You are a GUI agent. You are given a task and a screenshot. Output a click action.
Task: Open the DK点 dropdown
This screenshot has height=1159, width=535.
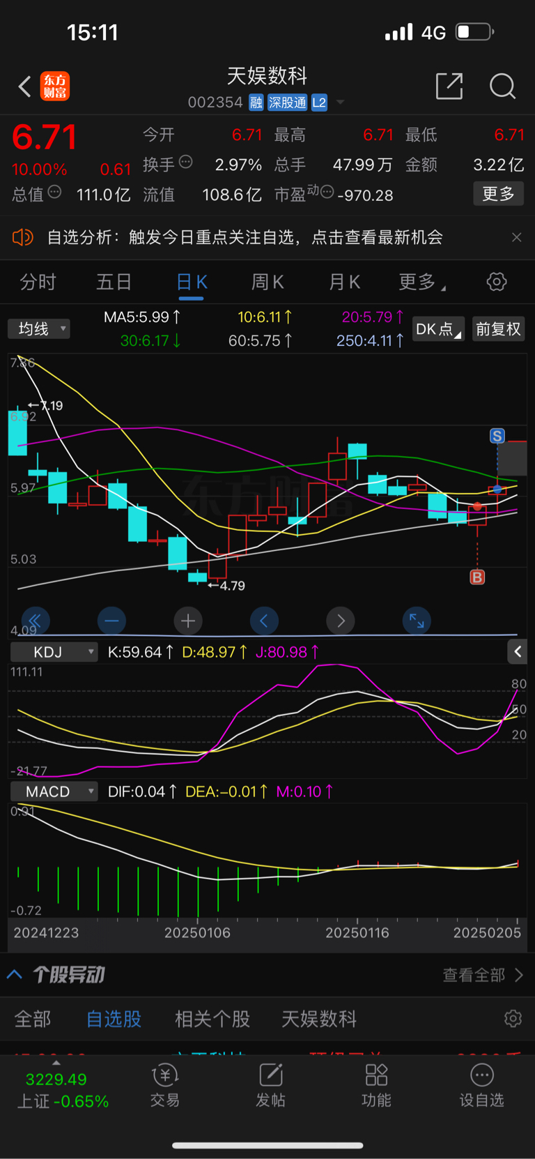click(x=438, y=329)
